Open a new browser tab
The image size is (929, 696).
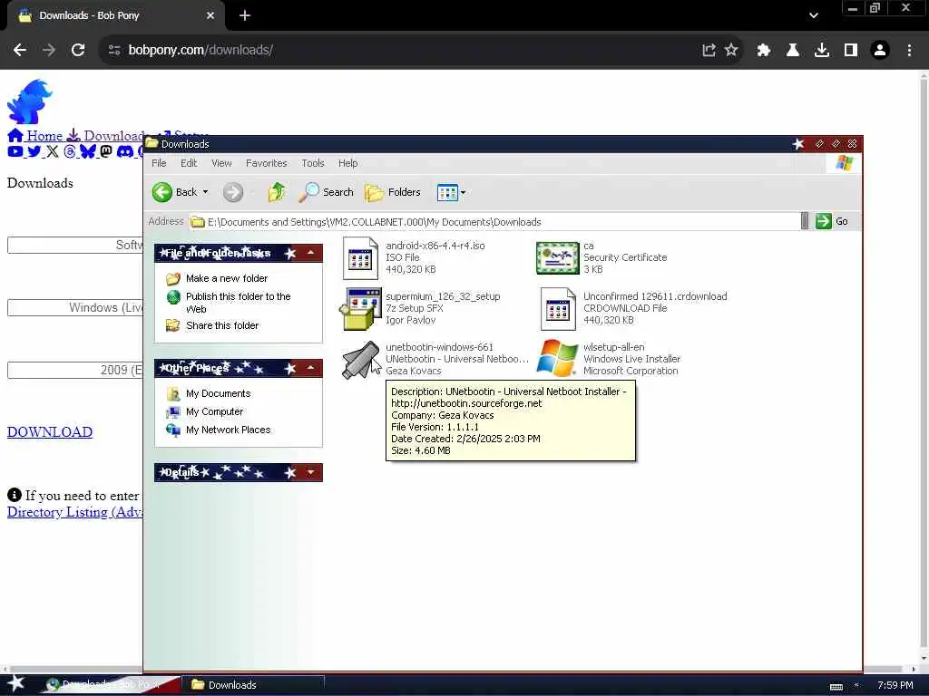click(245, 15)
